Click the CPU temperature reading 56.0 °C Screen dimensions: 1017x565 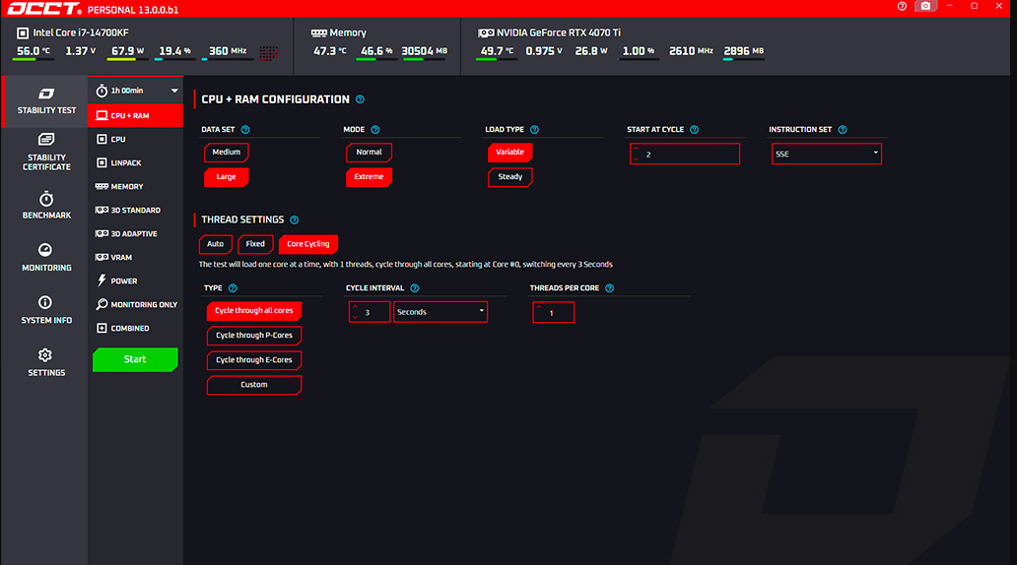point(34,51)
